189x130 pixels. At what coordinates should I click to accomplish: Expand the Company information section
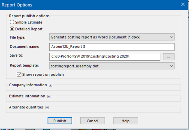[x=51, y=85]
